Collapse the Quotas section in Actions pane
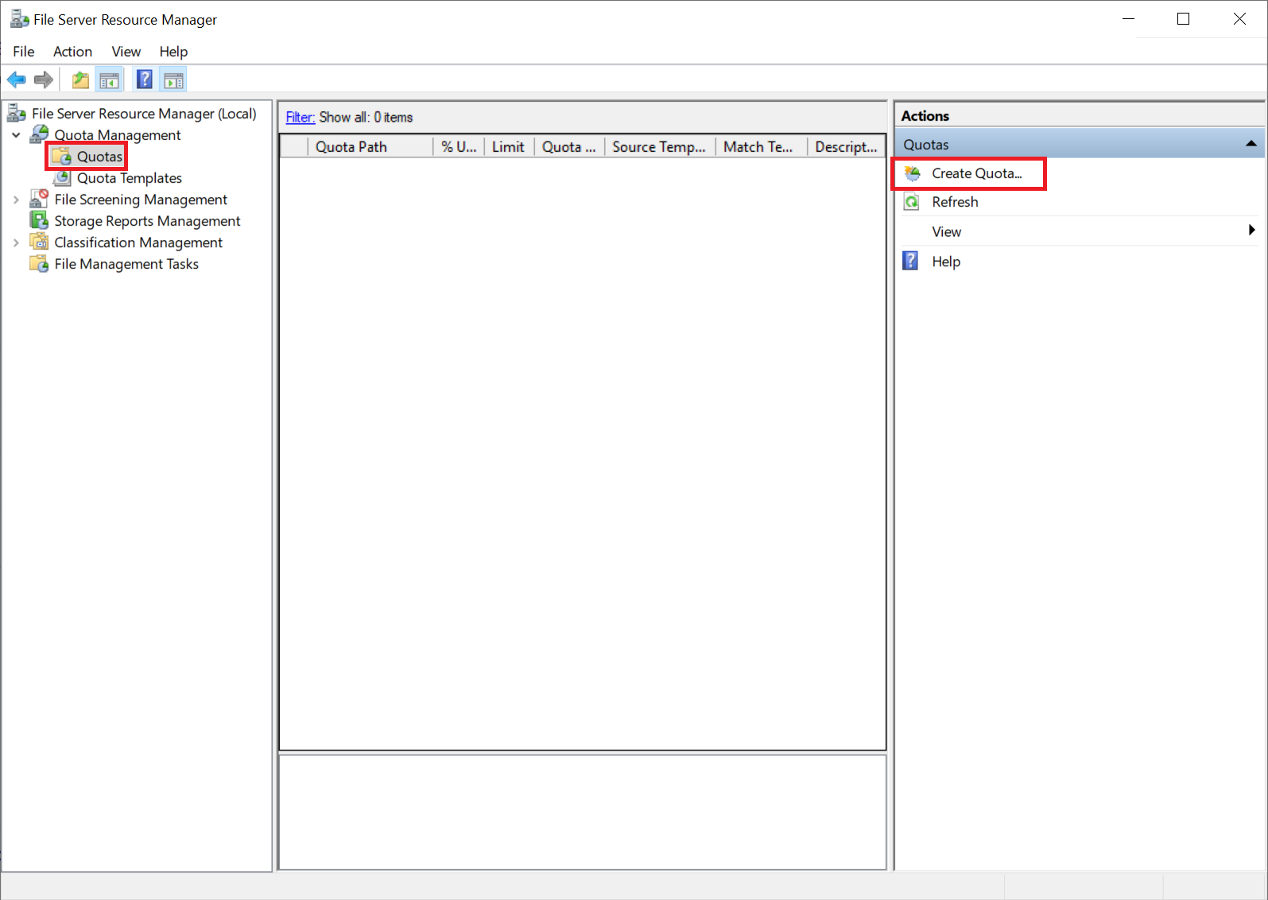 (1251, 144)
